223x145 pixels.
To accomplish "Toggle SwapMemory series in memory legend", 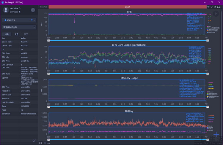I will tap(212, 93).
